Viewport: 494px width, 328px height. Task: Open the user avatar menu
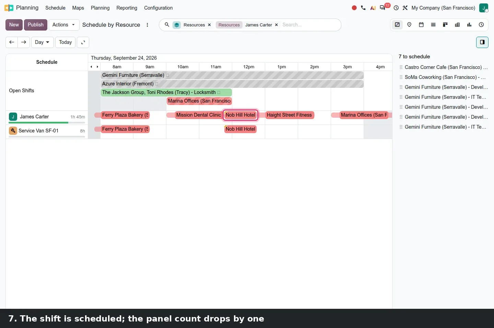[x=484, y=8]
